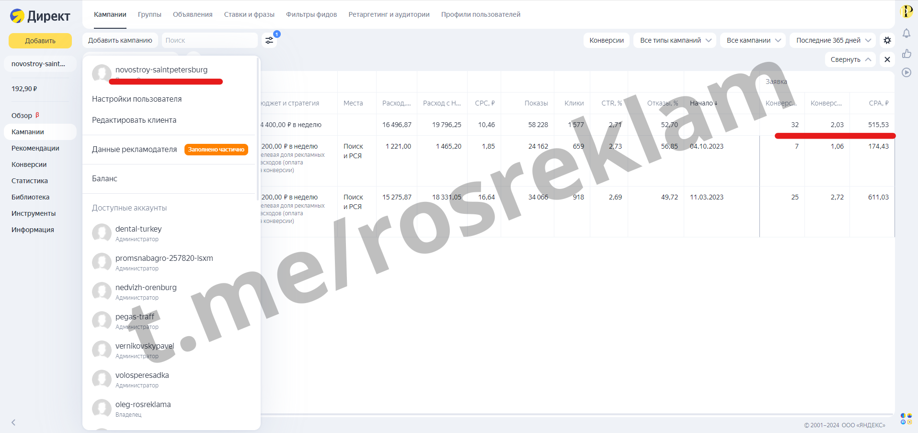This screenshot has height=433, width=918.
Task: Click the notifications bell icon
Action: (x=907, y=33)
